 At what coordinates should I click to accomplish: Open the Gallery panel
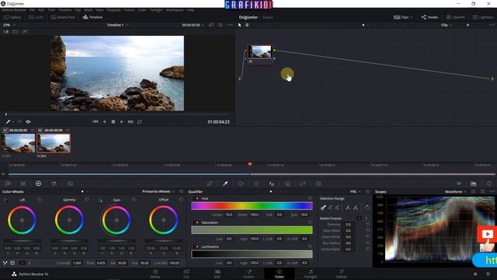(12, 17)
